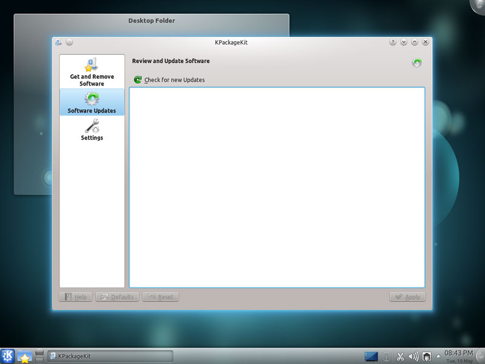Click the panel toolbox at the panel's right end
485x364 pixels.
tap(481, 356)
